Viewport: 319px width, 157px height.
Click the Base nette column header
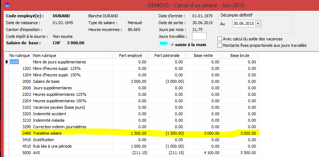[x=204, y=55]
